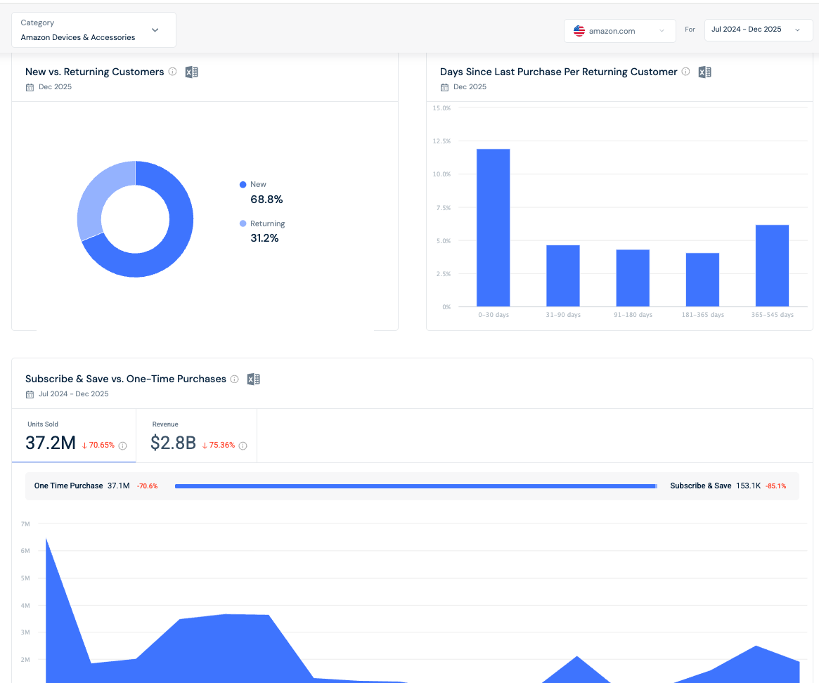Click info icon next to Revenue change

243,446
